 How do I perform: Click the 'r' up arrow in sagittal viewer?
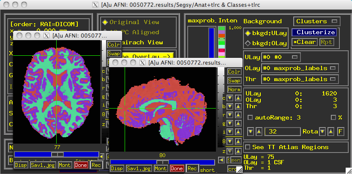[x=238, y=115]
